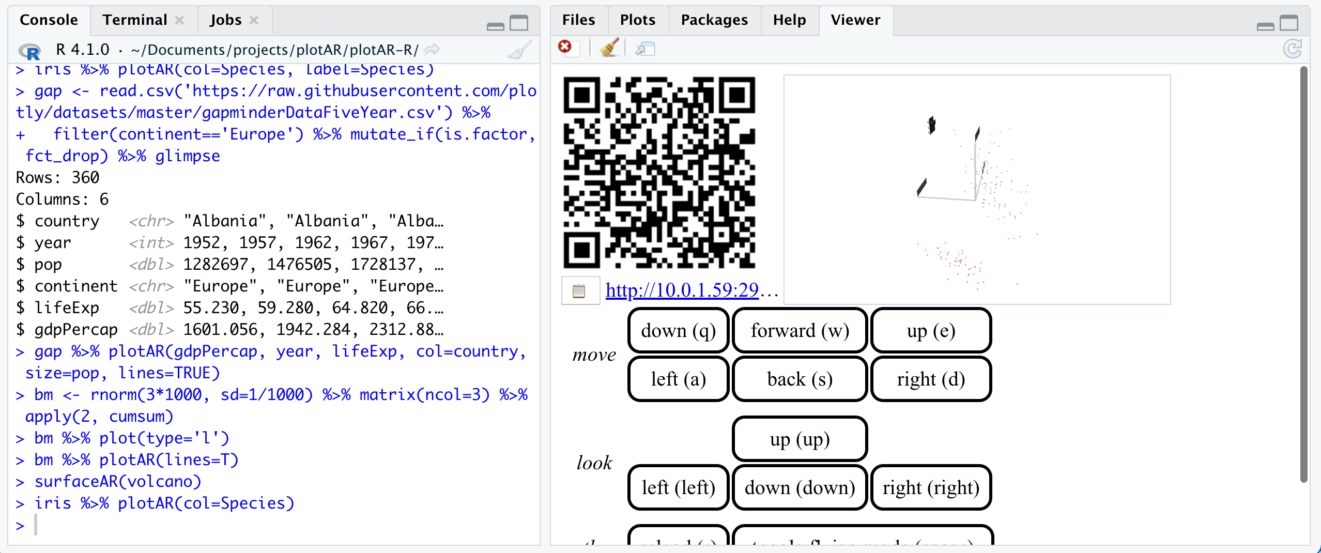Click the look left (left) button
1321x553 pixels.
point(678,487)
